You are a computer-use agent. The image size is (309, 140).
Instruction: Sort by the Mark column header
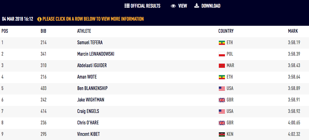pos(293,31)
